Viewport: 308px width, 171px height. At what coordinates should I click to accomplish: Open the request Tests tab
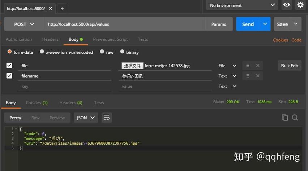pos(143,39)
